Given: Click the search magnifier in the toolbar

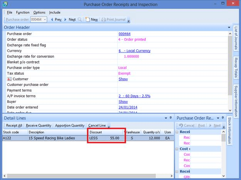Looking at the screenshot, I should point(80,20).
